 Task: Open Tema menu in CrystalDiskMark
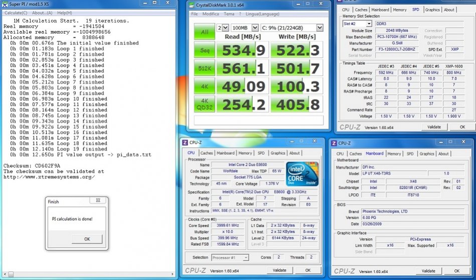click(229, 14)
